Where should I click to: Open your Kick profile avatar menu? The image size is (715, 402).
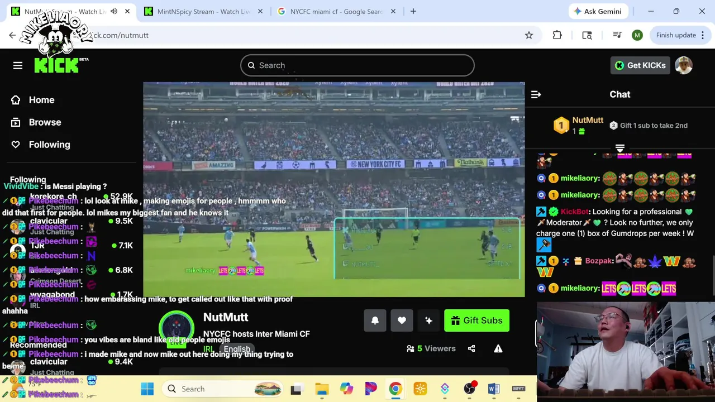tap(684, 65)
